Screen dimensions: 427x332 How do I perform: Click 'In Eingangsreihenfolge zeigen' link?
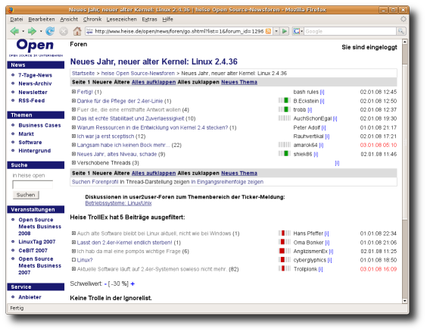227,182
